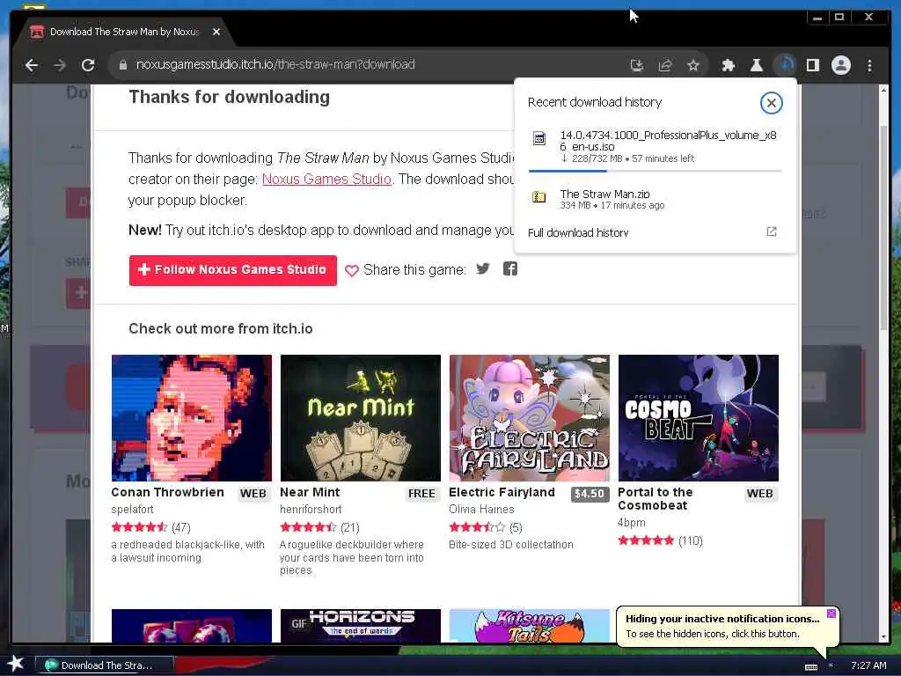The width and height of the screenshot is (901, 676).
Task: Click the Portal to the Cosmobeat star rating
Action: [x=646, y=540]
